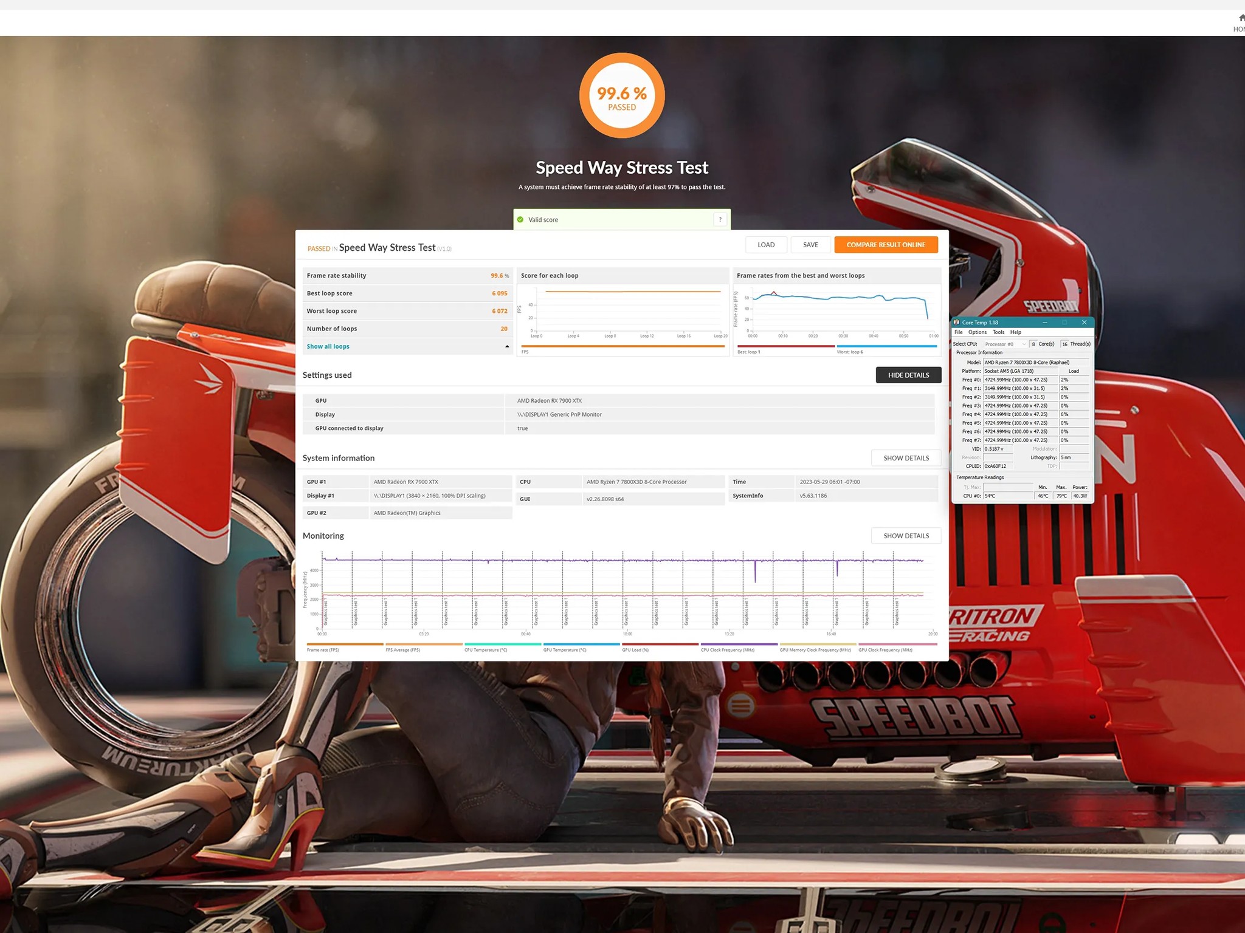Click COMPARE RESULT ONLINE button
The height and width of the screenshot is (933, 1245).
coord(886,245)
